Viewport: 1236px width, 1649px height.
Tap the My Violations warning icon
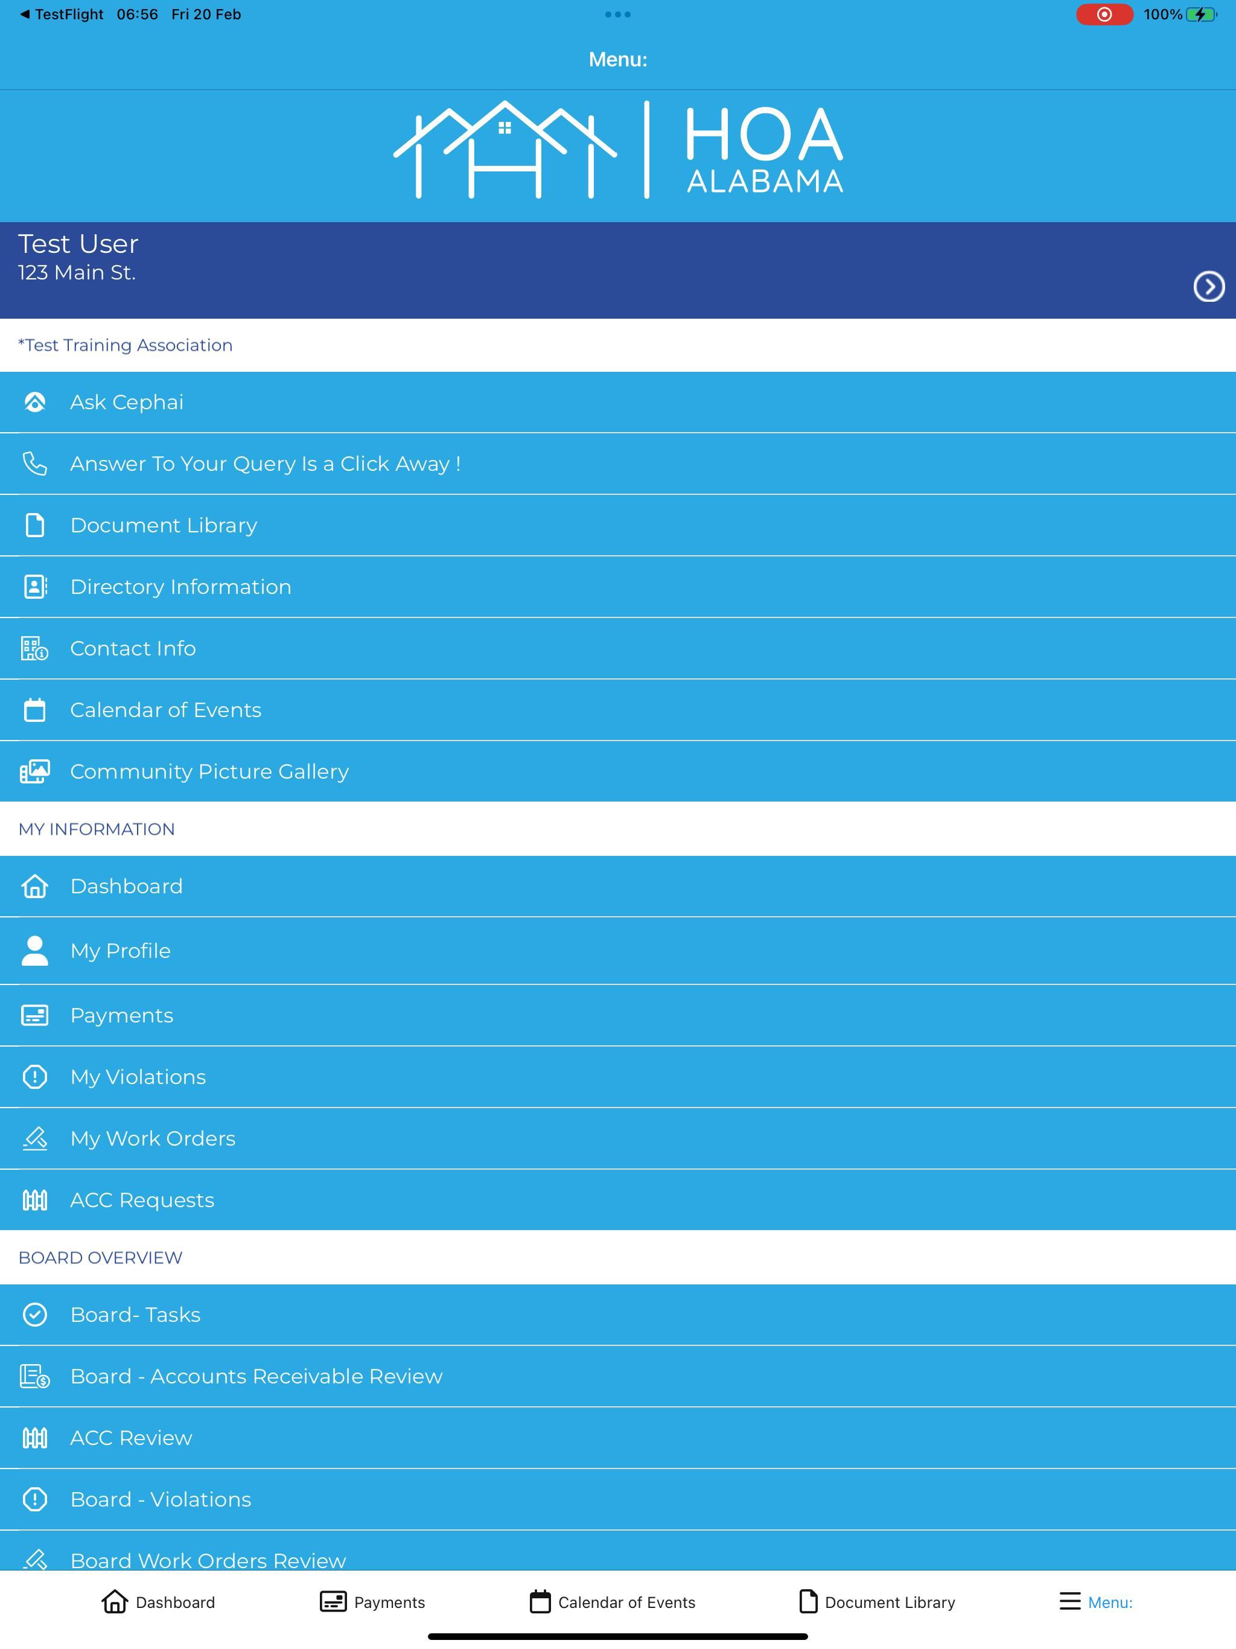pyautogui.click(x=35, y=1076)
